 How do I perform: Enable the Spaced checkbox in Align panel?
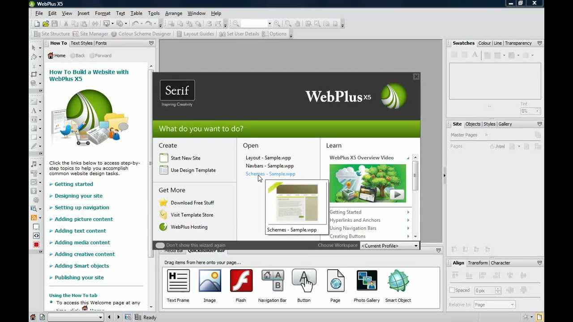452,290
